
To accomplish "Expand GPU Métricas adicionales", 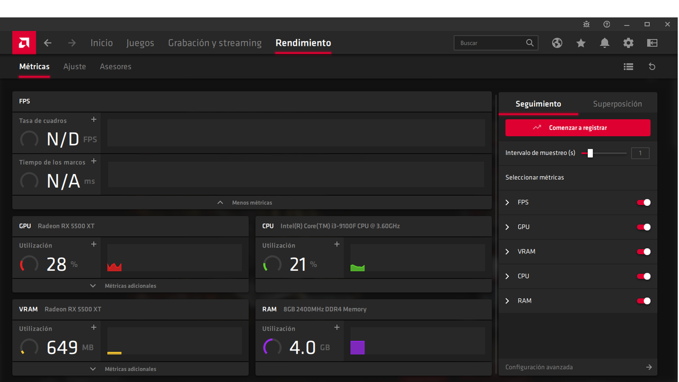I will [130, 286].
